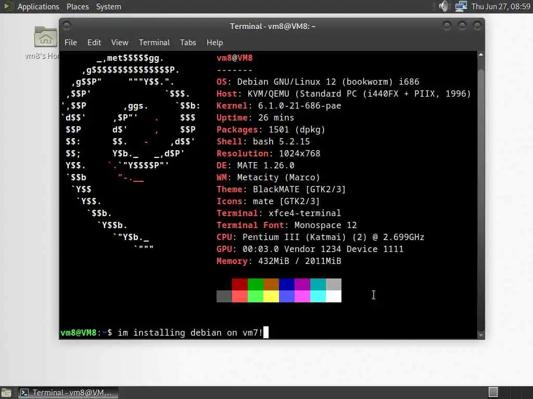Click the Theme BlackMATE line
Viewport: 533px width, 399px height.
[x=281, y=189]
